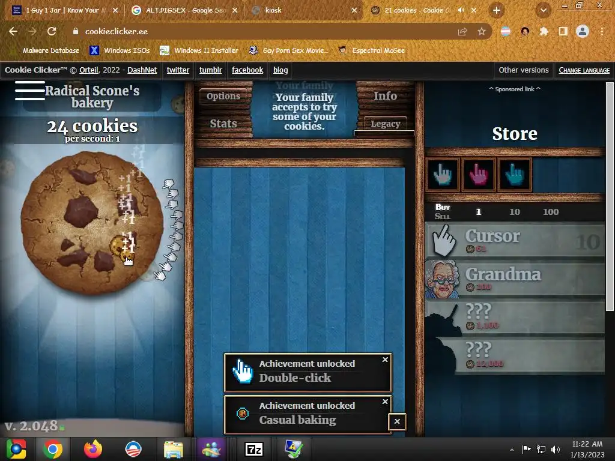Switch to the 1 Guy 1 Jar tab

65,10
